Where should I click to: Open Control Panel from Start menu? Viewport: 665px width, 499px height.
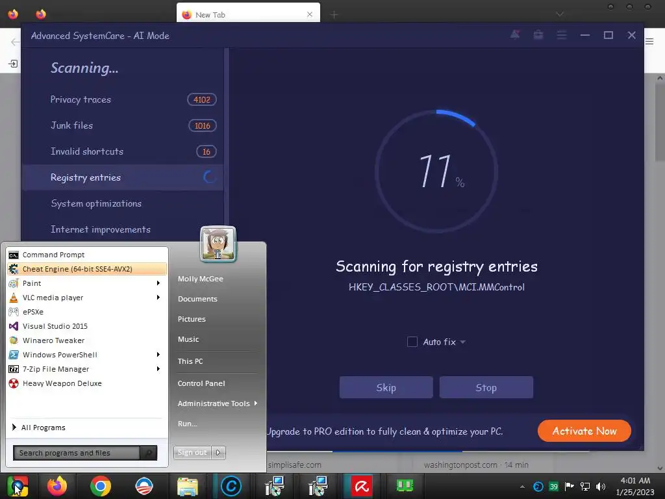click(x=201, y=383)
